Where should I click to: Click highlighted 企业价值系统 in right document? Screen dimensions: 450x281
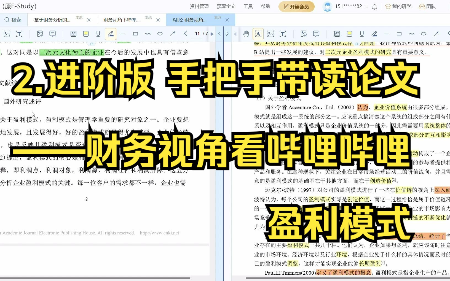pos(390,107)
